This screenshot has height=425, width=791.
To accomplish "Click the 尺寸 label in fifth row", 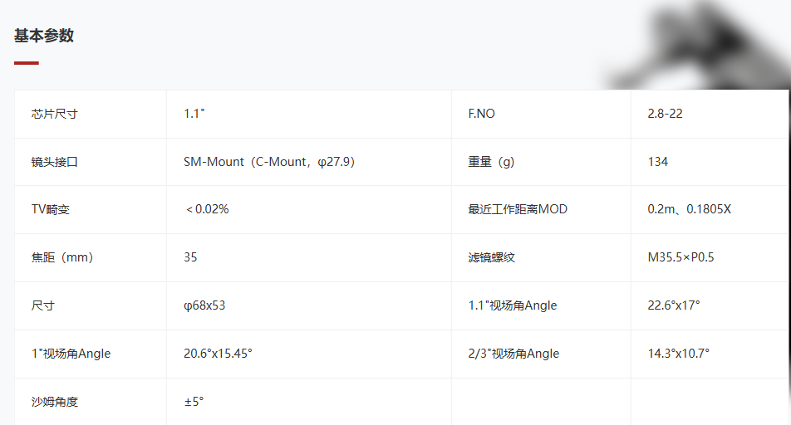I will [x=43, y=305].
